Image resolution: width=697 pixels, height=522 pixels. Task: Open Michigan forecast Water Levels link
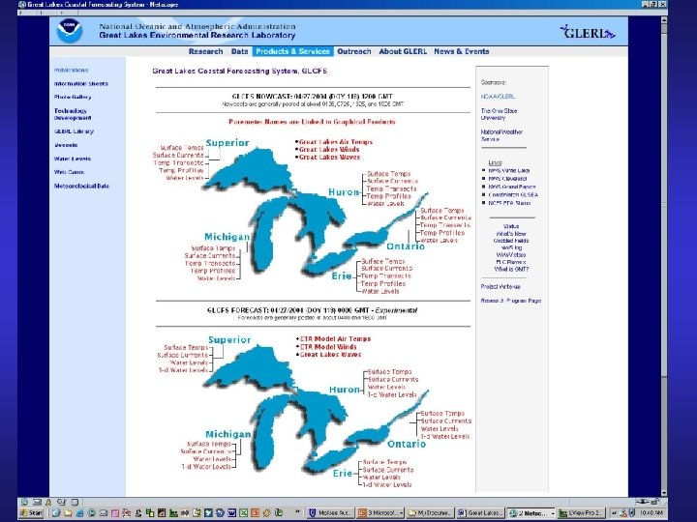pyautogui.click(x=212, y=459)
